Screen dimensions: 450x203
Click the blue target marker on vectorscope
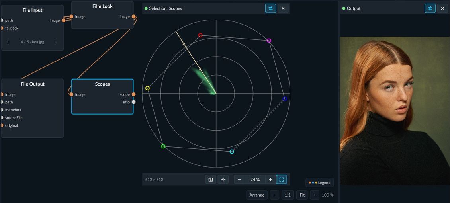tap(284, 99)
